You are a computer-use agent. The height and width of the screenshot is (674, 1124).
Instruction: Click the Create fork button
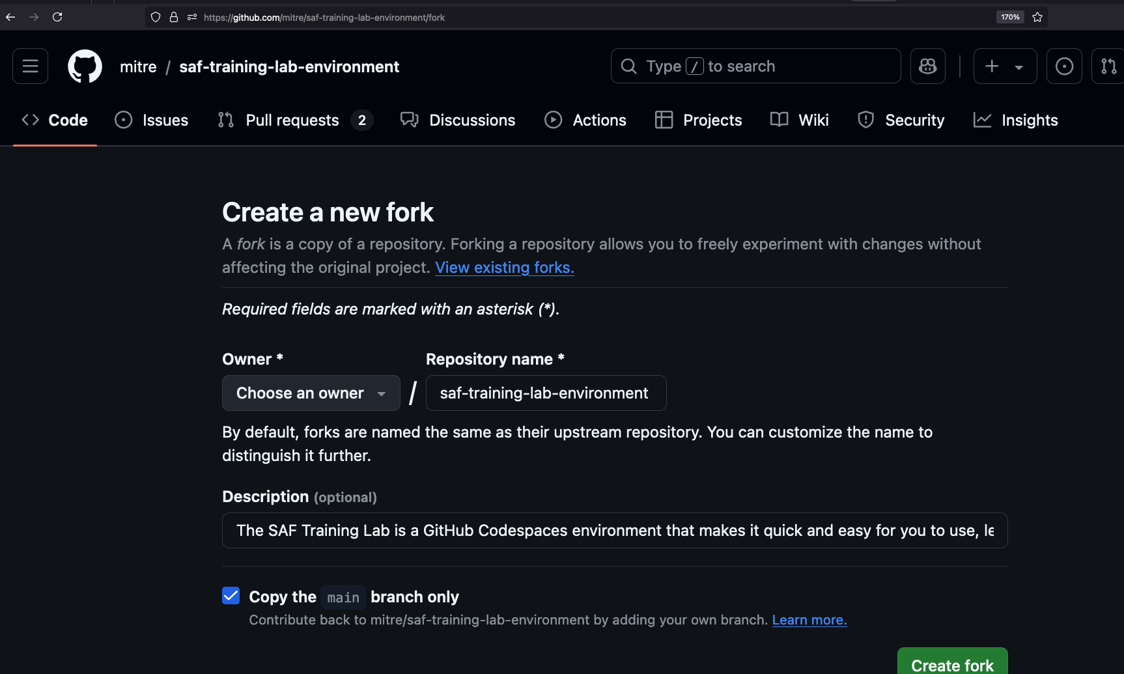pyautogui.click(x=952, y=665)
